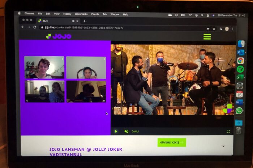This screenshot has width=253, height=168.
Task: Click the settings icon on the dark participant tile
Action: coord(104,101)
